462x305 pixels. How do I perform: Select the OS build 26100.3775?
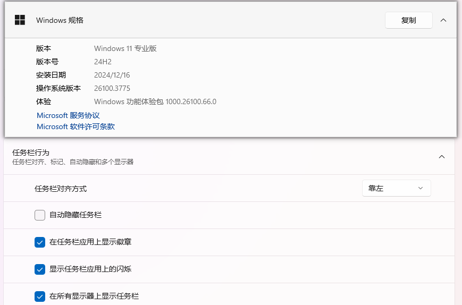[x=112, y=88]
